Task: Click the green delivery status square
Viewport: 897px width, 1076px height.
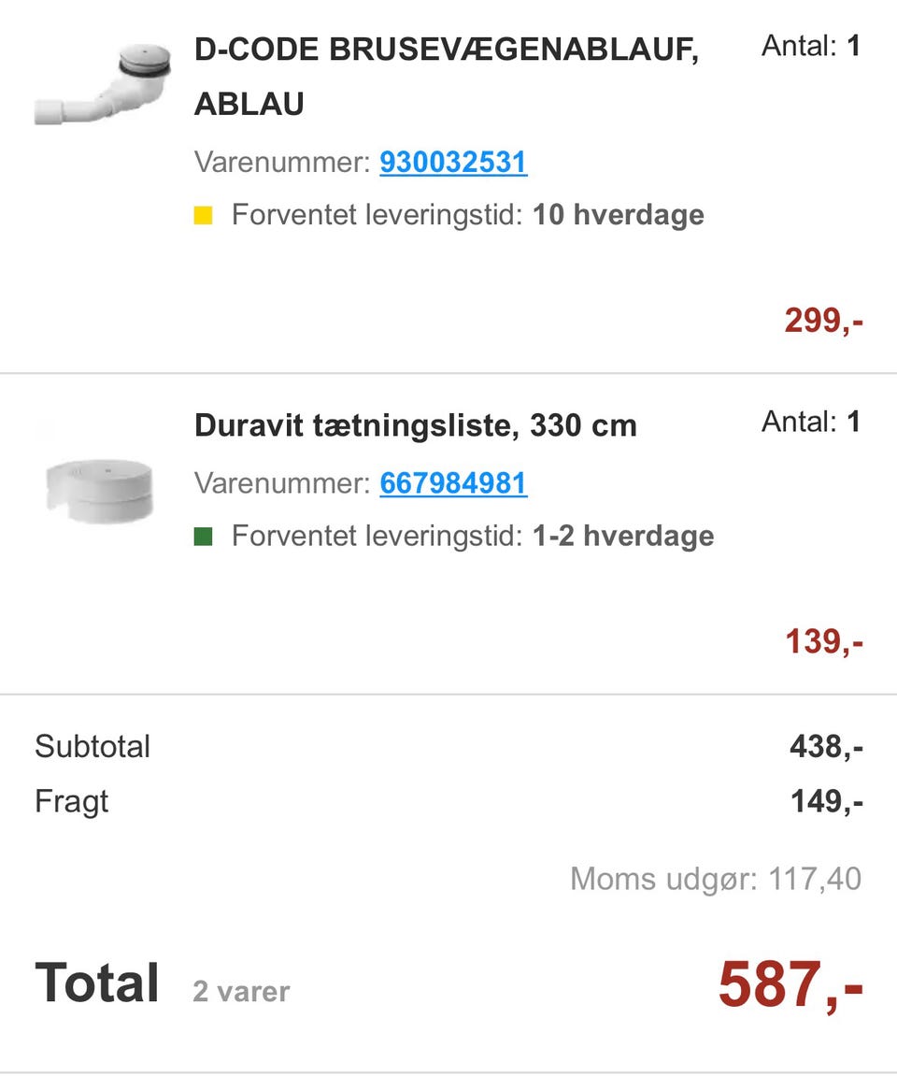Action: [203, 537]
